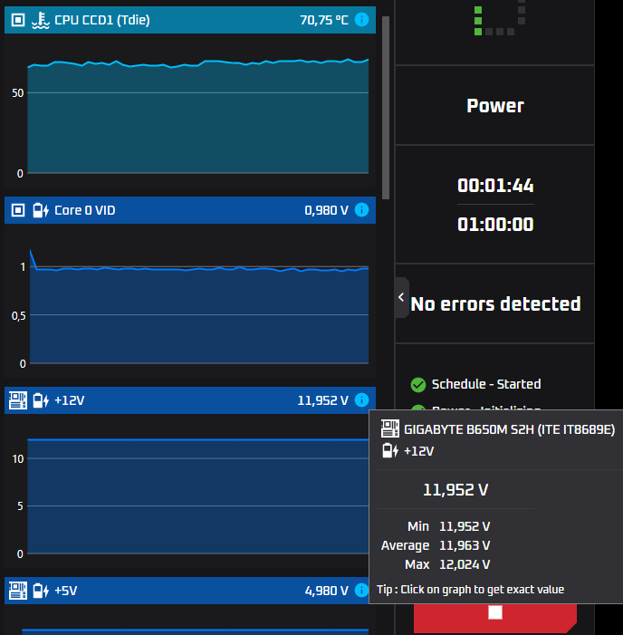Click on the CPU CCD1 temperature graph

[198, 117]
